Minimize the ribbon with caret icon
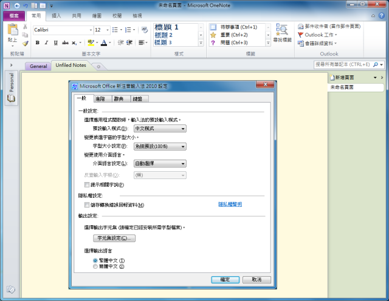Image resolution: width=389 pixels, height=301 pixels. 373,16
